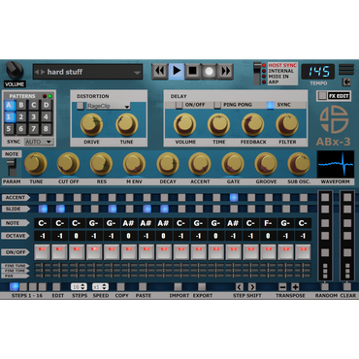Click the first A# note cell
359x359 pixels.
128,223
